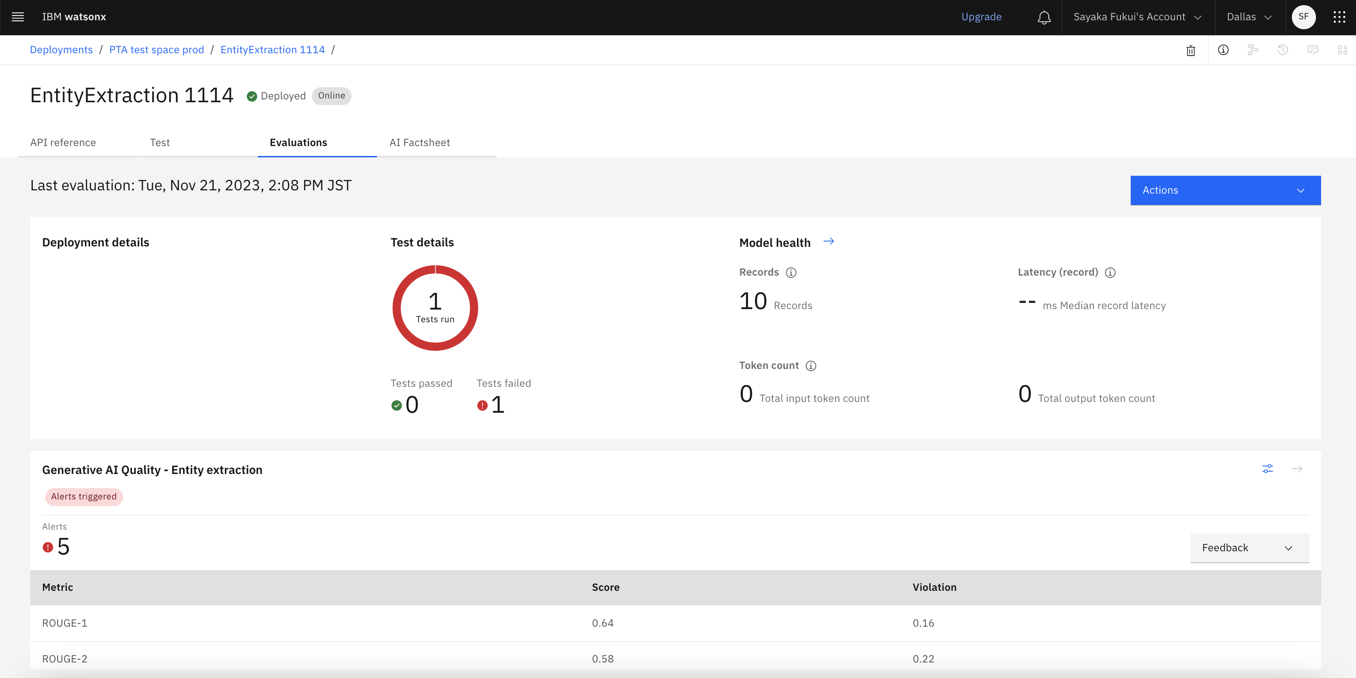Click the hamburger menu icon
Image resolution: width=1356 pixels, height=678 pixels.
tap(17, 17)
